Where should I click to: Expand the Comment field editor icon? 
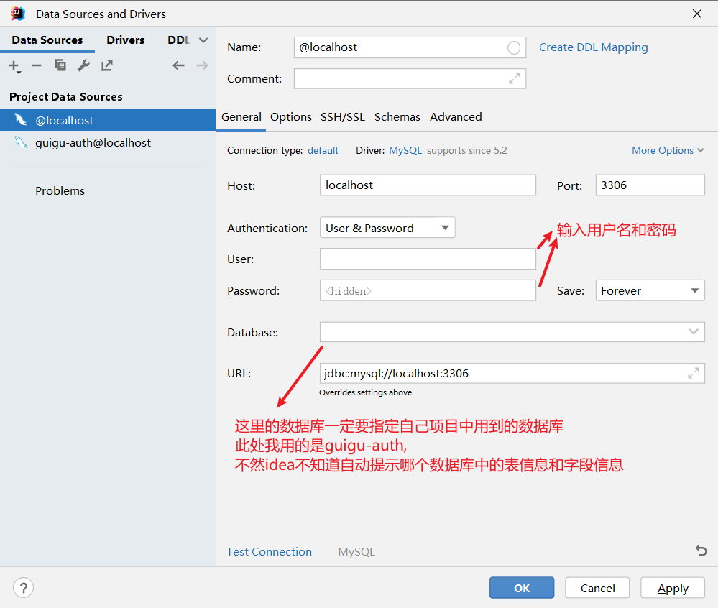(x=514, y=78)
